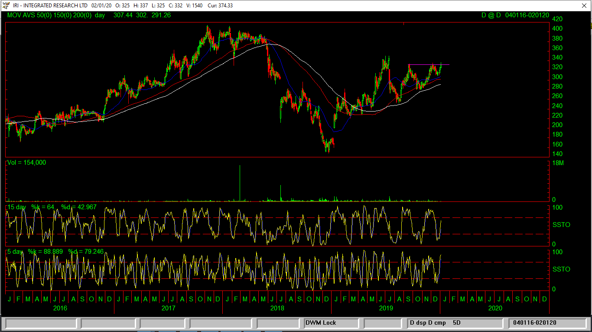Image resolution: width=592 pixels, height=332 pixels.
Task: Click the 420 price axis label
Action: point(557,19)
